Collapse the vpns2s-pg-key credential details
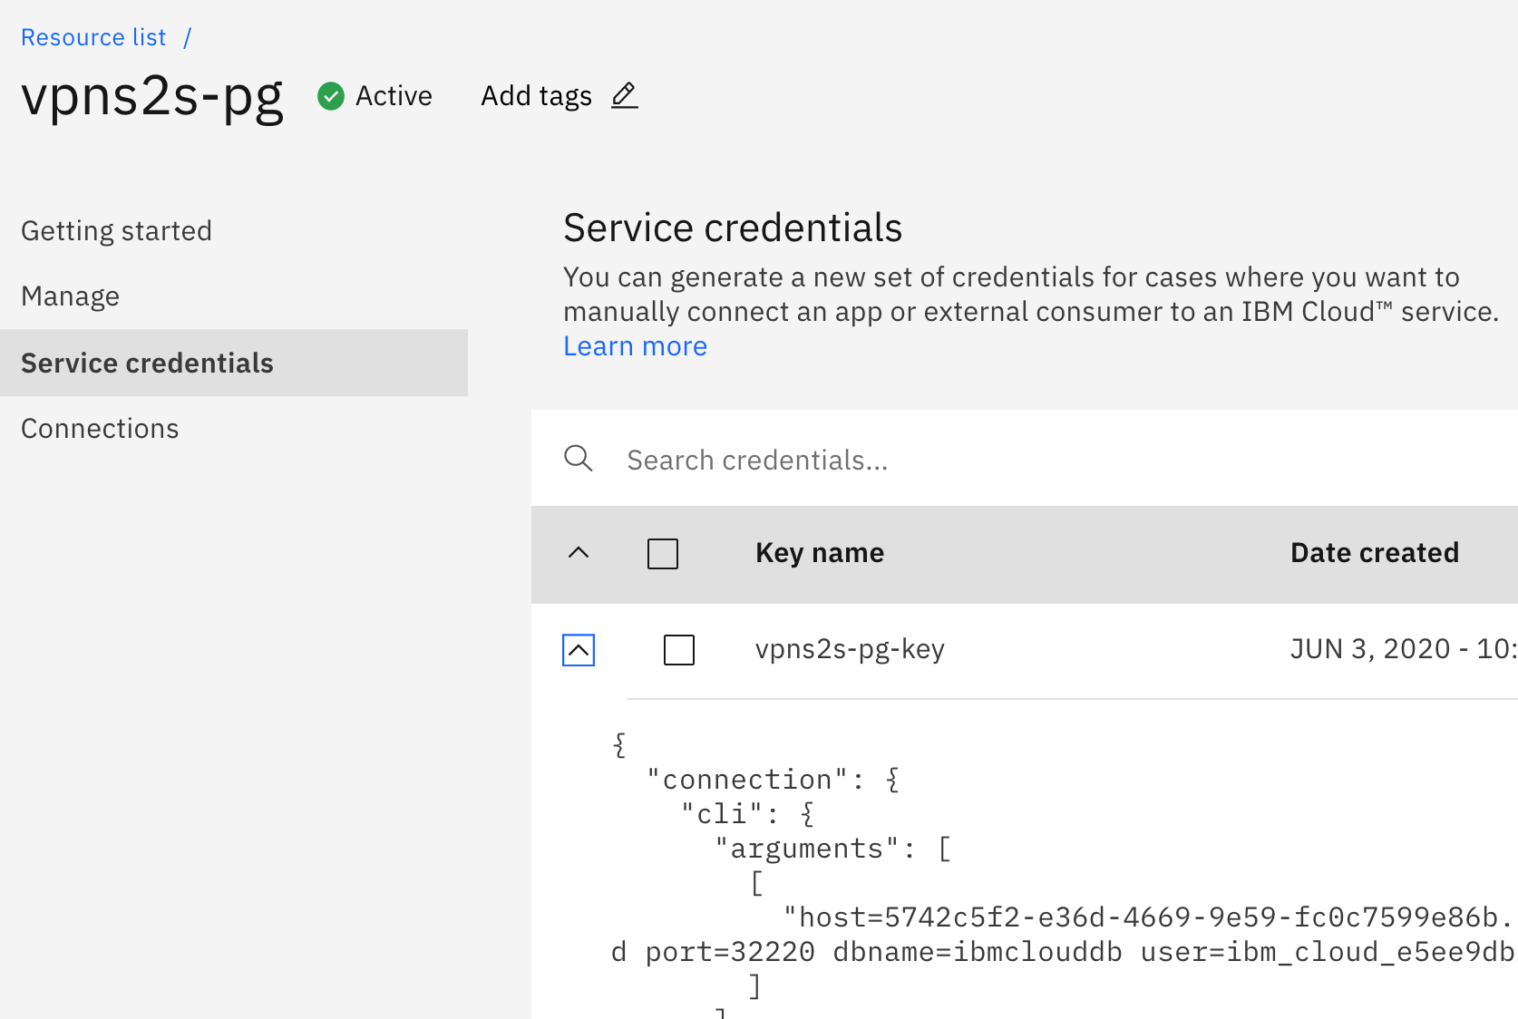The height and width of the screenshot is (1019, 1518). [579, 650]
